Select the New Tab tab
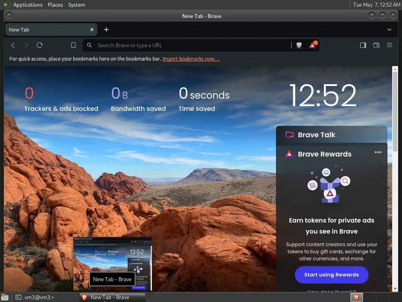Image resolution: width=402 pixels, height=302 pixels. pyautogui.click(x=51, y=29)
